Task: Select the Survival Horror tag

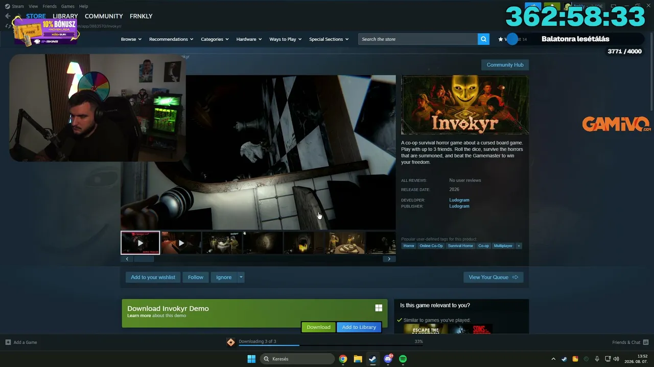Action: [460, 246]
